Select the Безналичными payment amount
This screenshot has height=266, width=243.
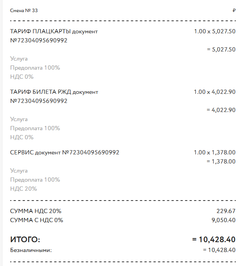(219, 250)
